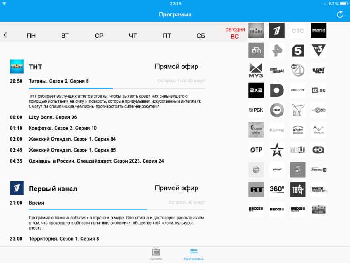
Task: Choose the СТС channel logo
Action: point(298,31)
